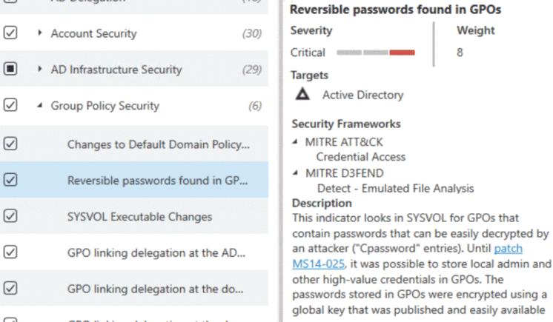
Task: Click the Active Directory triangle target icon
Action: 302,95
